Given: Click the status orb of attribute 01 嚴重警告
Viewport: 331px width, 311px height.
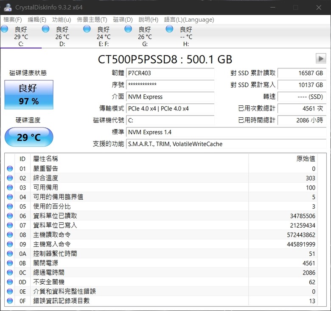Looking at the screenshot, I should 10,168.
